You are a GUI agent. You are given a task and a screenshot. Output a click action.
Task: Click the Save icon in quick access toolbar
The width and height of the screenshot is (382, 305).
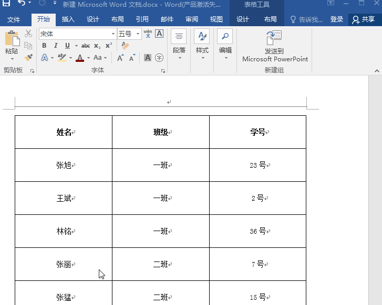tap(6, 3)
